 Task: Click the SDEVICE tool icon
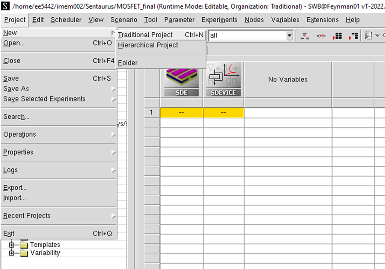pos(223,80)
